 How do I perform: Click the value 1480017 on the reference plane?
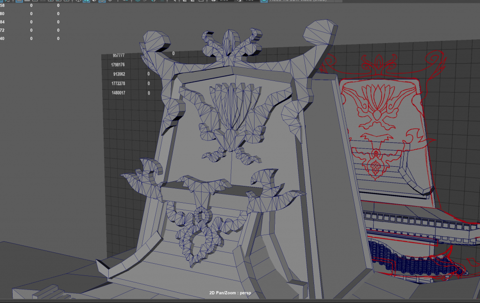[119, 93]
